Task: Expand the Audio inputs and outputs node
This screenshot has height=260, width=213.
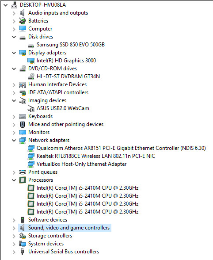Action: pyautogui.click(x=14, y=13)
